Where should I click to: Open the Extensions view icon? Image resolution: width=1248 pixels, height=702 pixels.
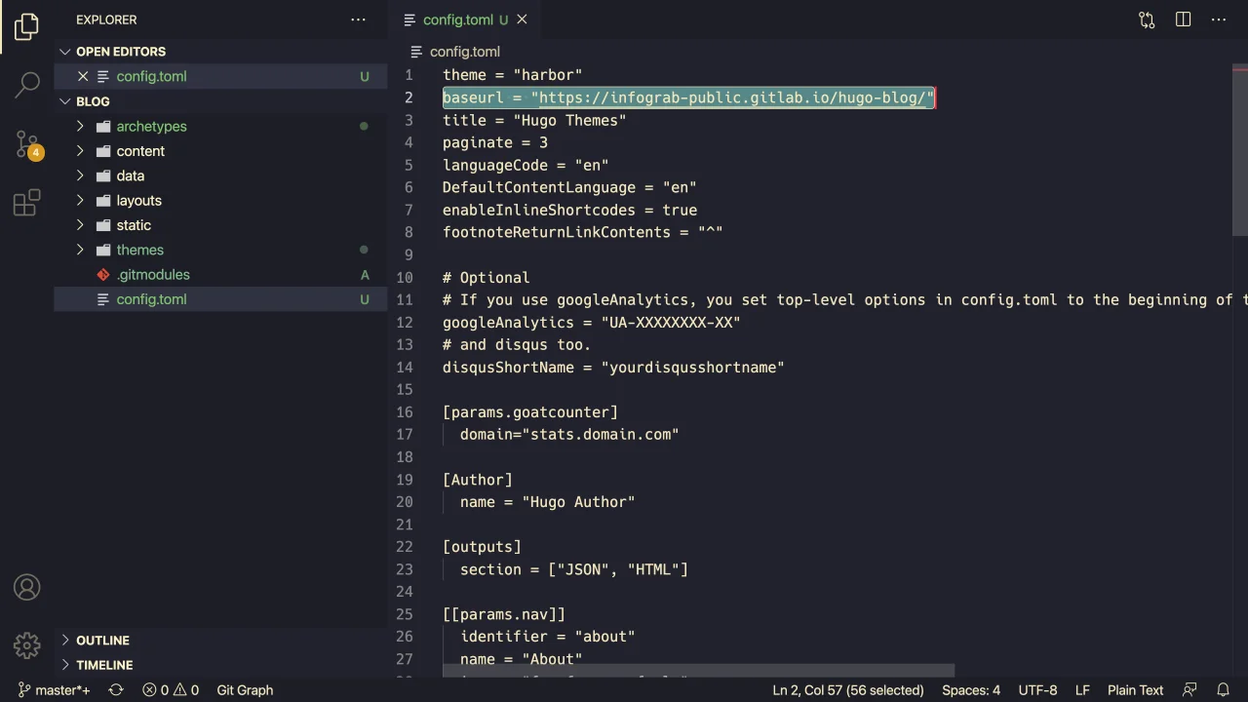(27, 203)
